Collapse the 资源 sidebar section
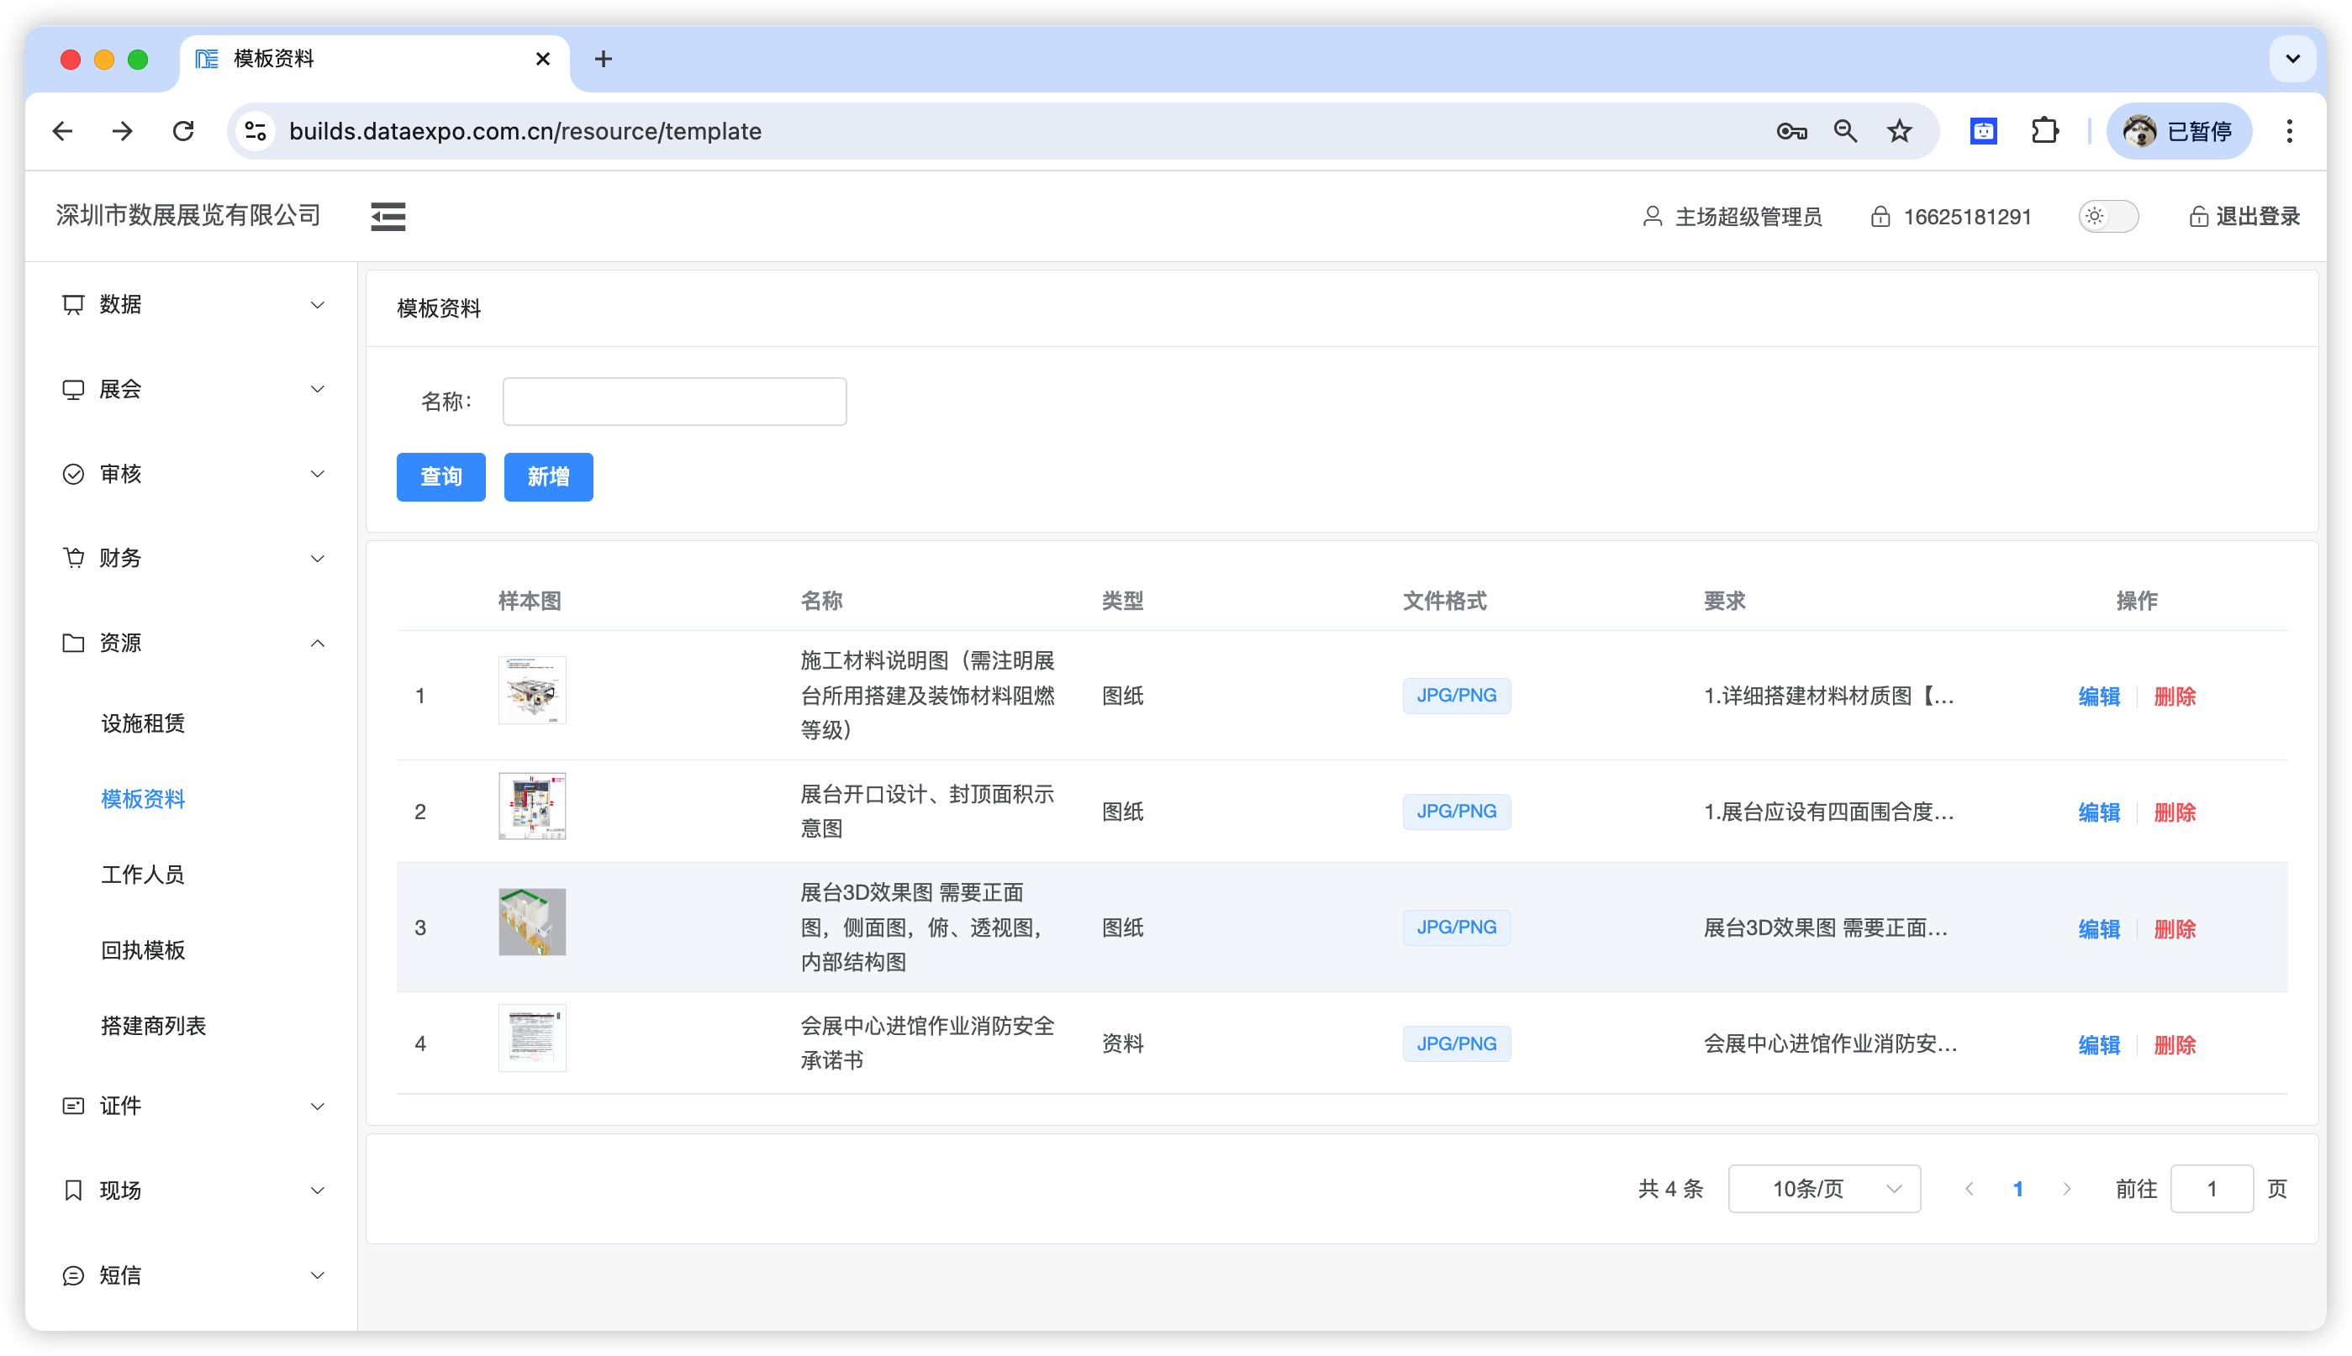Screen dimensions: 2352x1356 (x=192, y=643)
